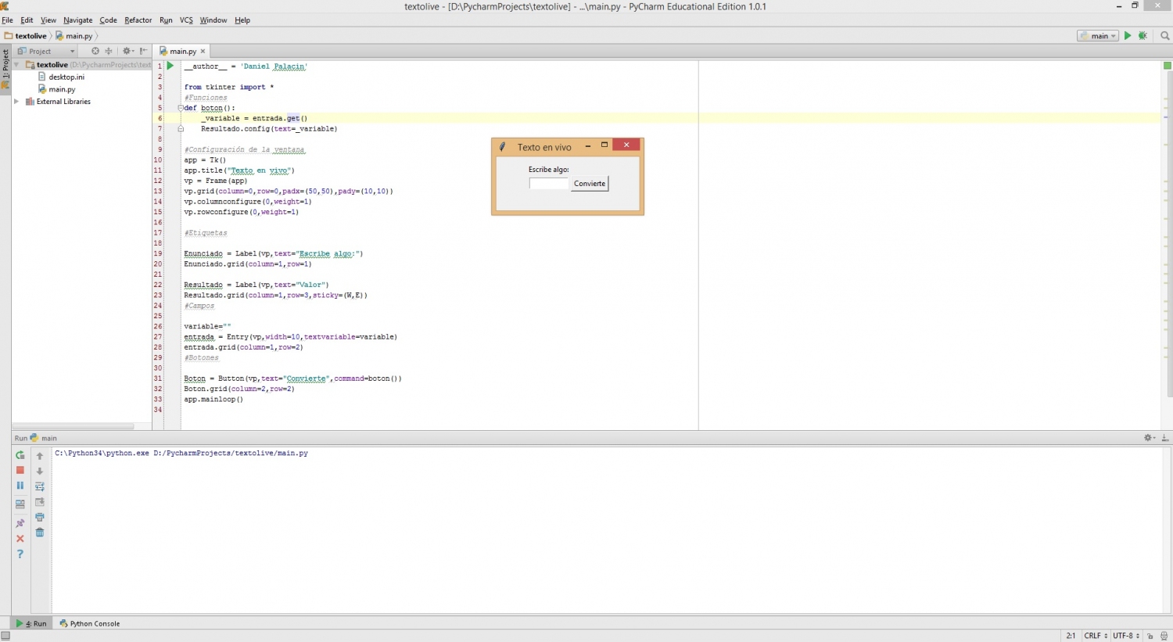The width and height of the screenshot is (1173, 642).
Task: Open help question mark in Run panel
Action: (20, 554)
